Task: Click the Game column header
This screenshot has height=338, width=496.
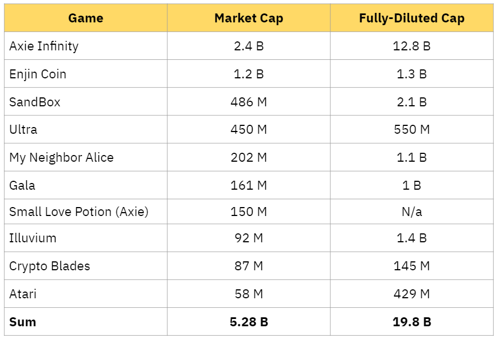Action: coord(86,18)
